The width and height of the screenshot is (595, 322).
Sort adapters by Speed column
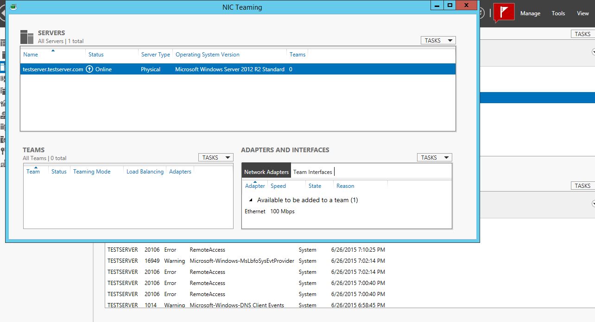278,186
